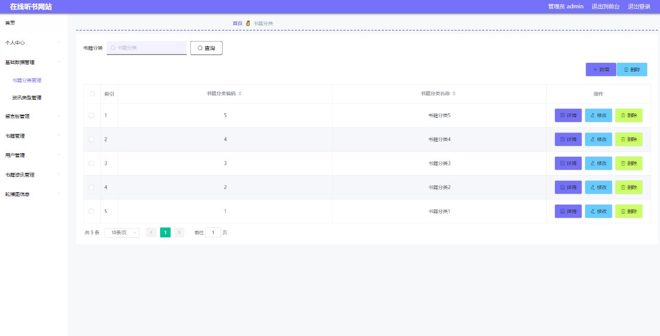This screenshot has width=660, height=336.
Task: Open 个人中心 sidebar menu
Action: 34,43
